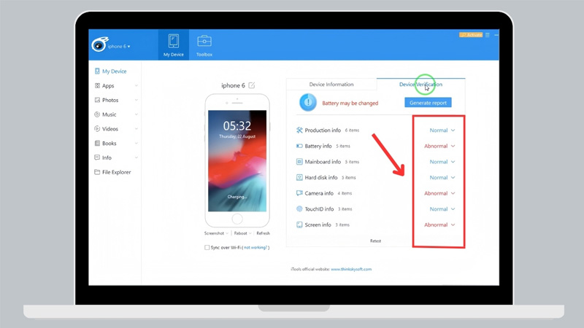The width and height of the screenshot is (584, 328).
Task: Minimize the iTools window
Action: point(496,35)
